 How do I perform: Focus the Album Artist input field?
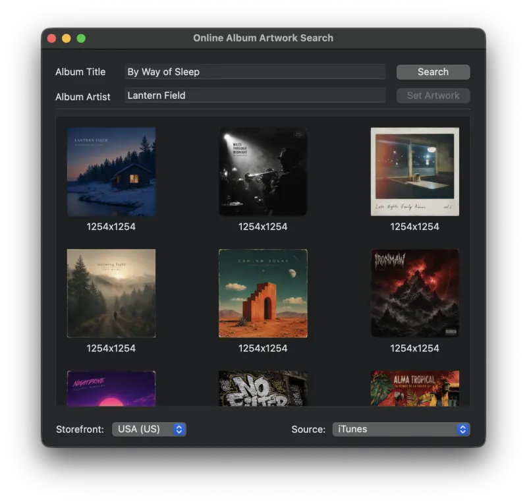tap(255, 96)
